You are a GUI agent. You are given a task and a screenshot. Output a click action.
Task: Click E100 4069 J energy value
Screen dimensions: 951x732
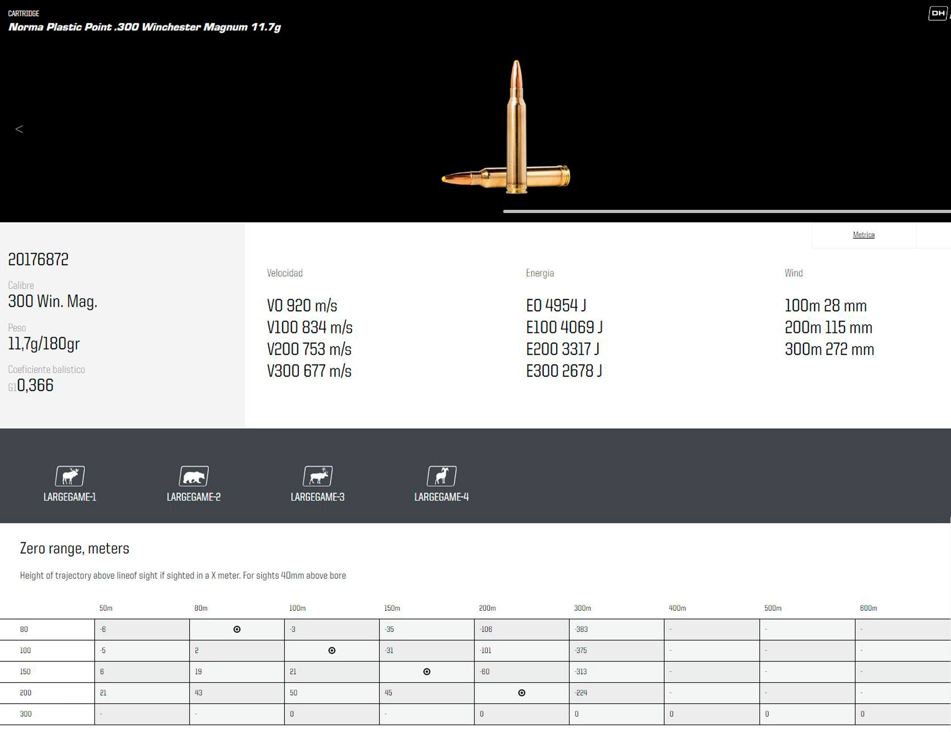click(x=564, y=327)
